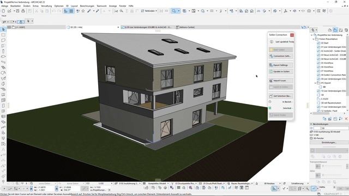Screen dimensions: 349x196
Task: Toggle the geometry method button in info box
Action: tap(21, 22)
